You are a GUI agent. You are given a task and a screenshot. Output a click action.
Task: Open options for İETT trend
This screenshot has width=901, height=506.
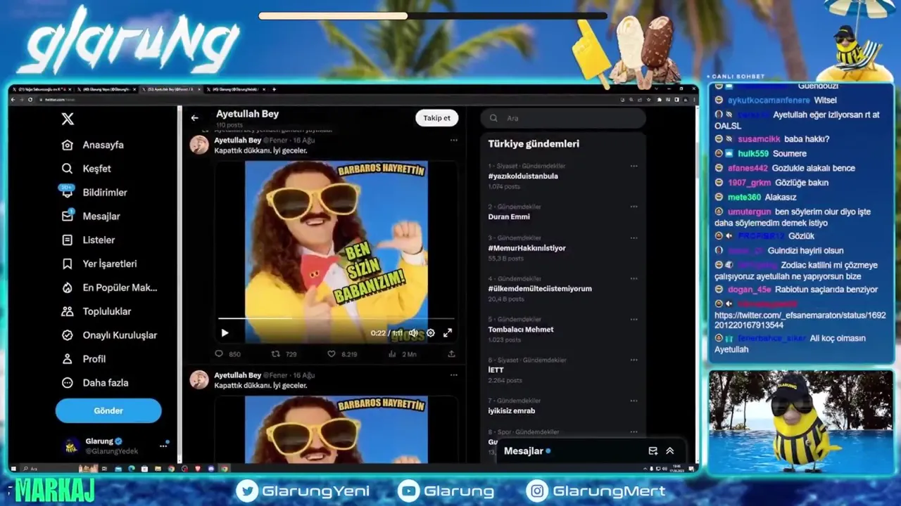(x=634, y=361)
